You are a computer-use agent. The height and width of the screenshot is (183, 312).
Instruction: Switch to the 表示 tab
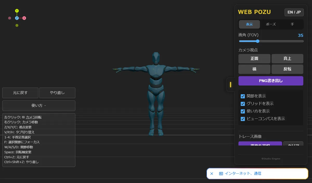coord(249,24)
